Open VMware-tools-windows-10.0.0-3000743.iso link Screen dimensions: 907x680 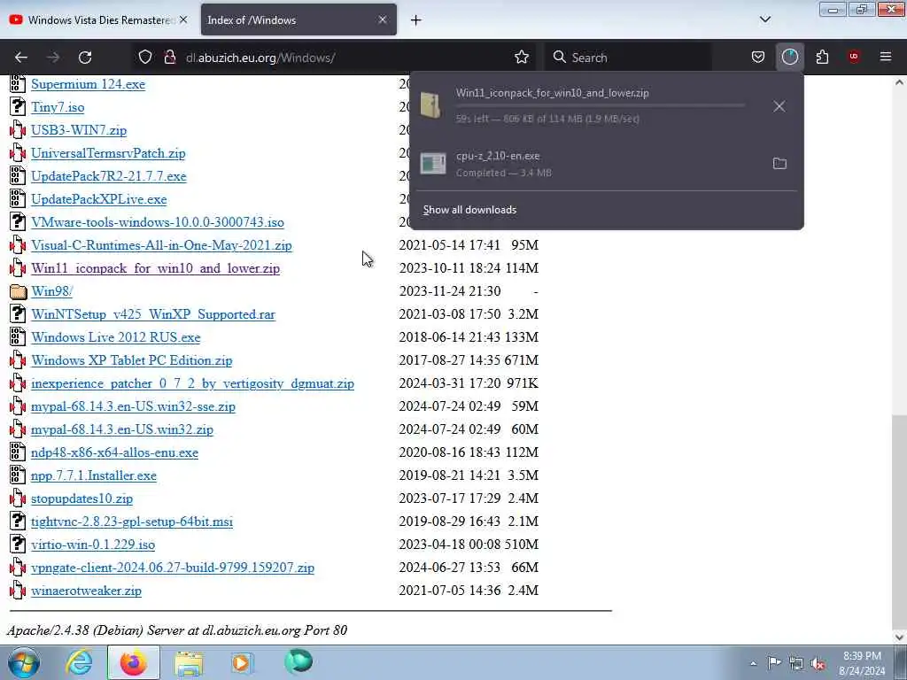coord(158,222)
